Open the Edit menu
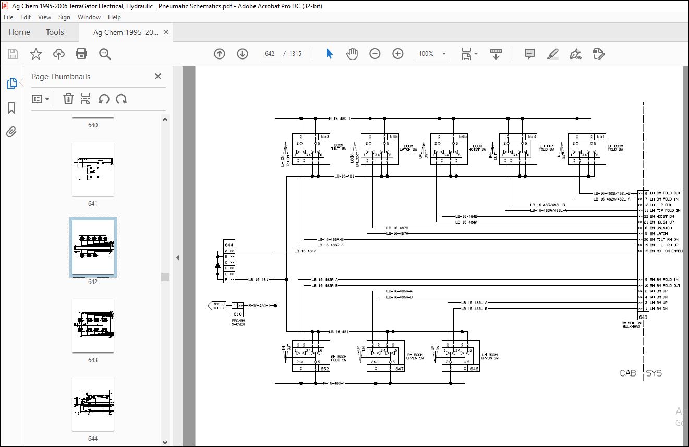Screen dimensions: 689x447 coord(26,17)
